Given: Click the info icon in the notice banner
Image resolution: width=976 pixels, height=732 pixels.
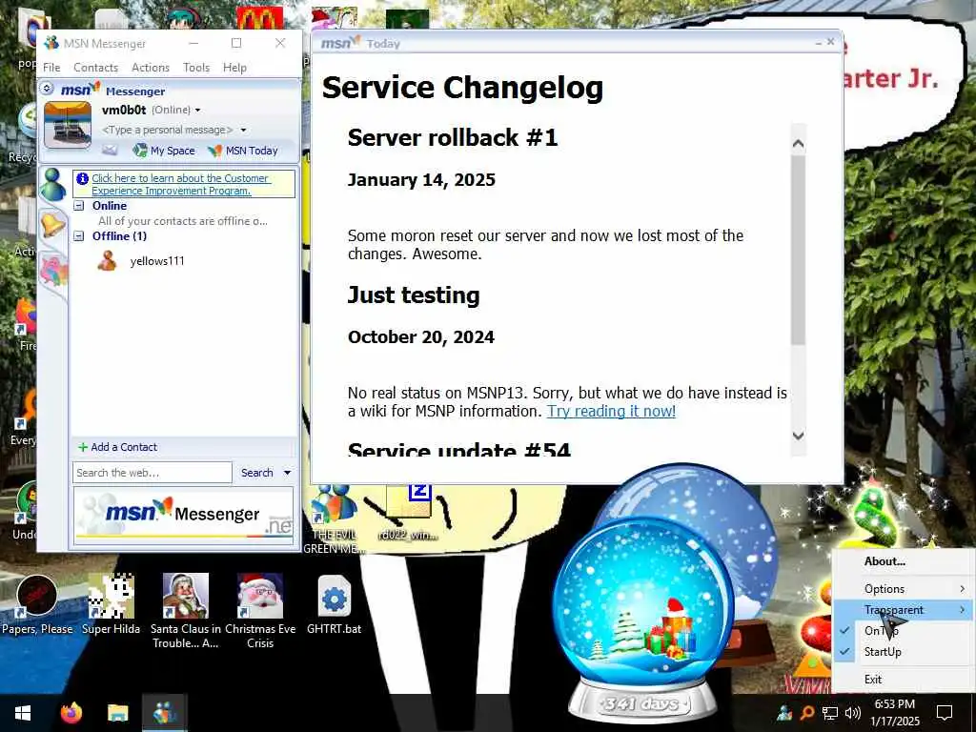Looking at the screenshot, I should [x=82, y=178].
